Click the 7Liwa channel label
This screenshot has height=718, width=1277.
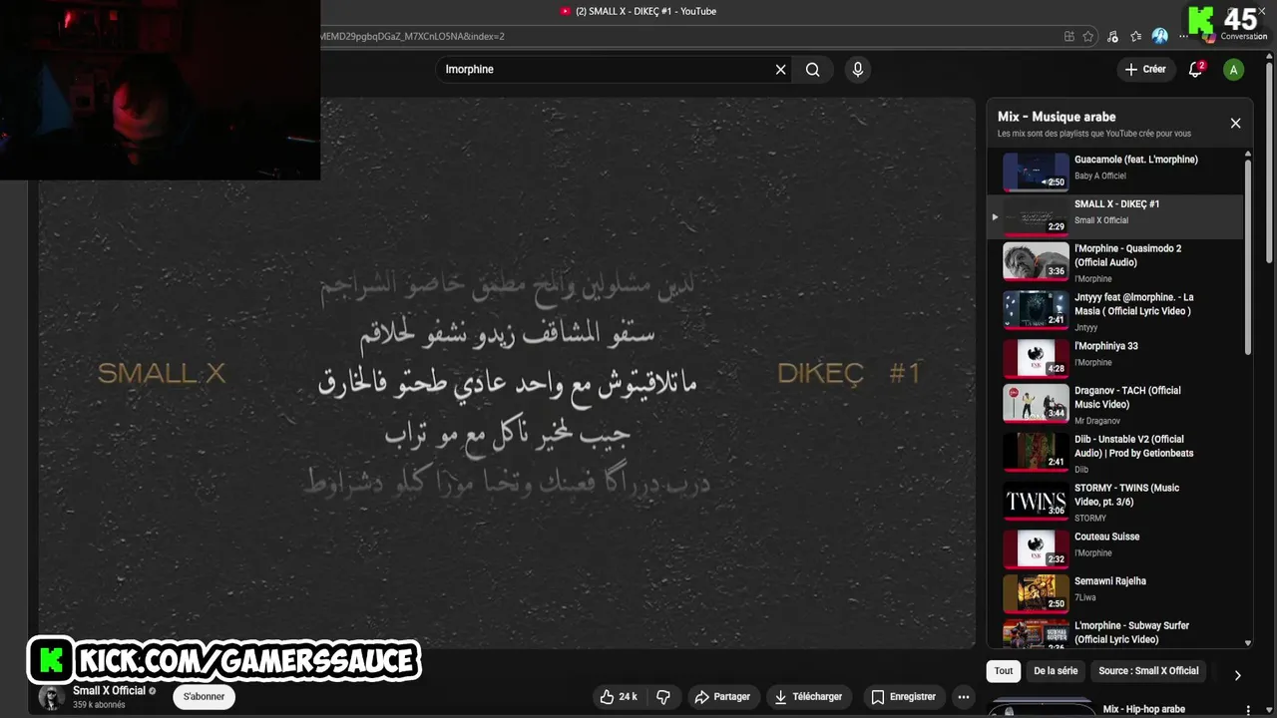pyautogui.click(x=1085, y=598)
